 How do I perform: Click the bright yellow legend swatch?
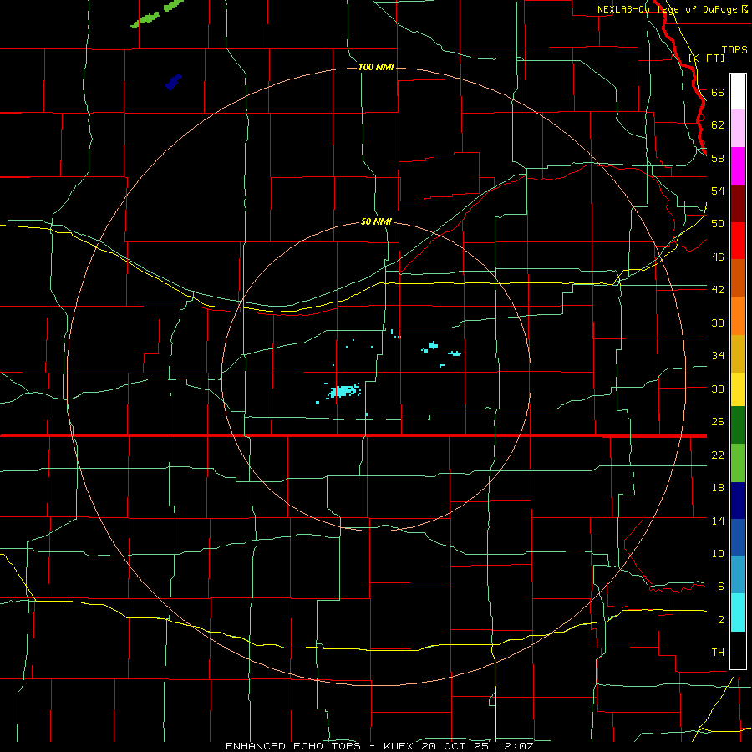[x=738, y=389]
